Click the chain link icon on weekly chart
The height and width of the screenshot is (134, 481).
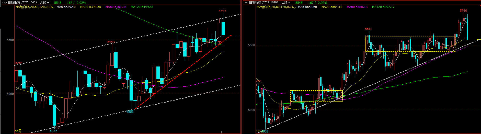[x=4, y=3]
